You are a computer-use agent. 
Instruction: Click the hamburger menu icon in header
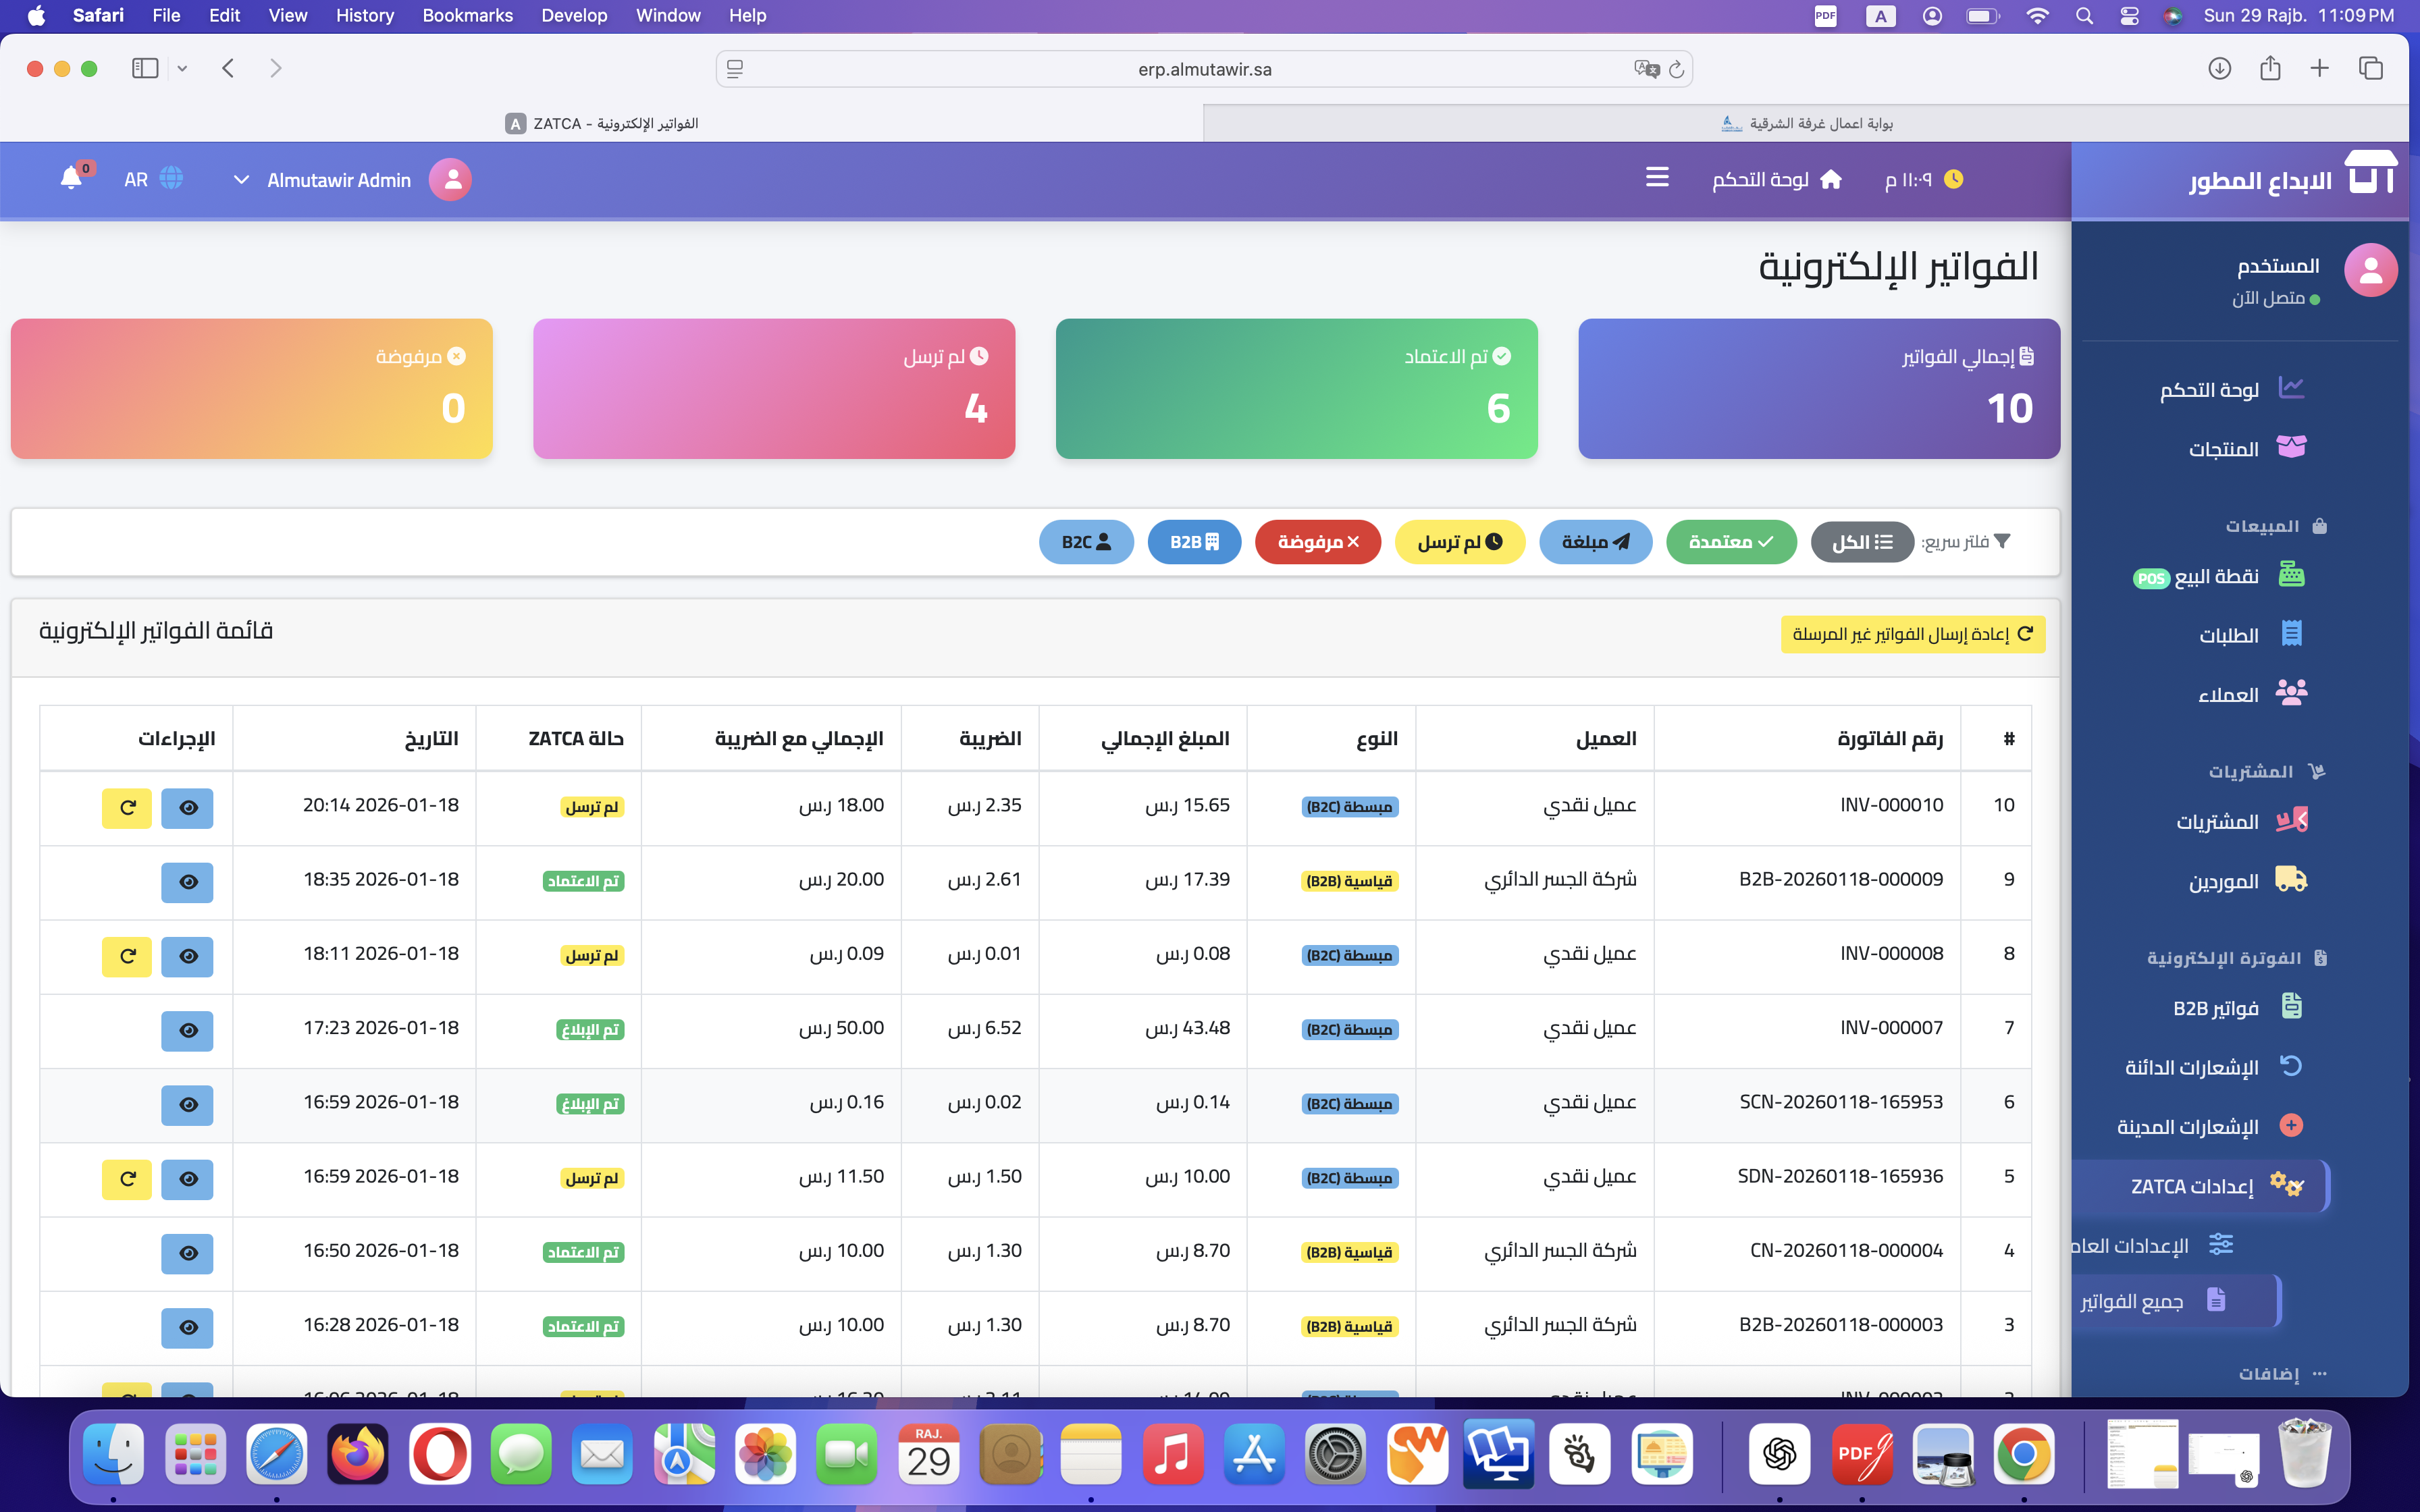click(1657, 178)
